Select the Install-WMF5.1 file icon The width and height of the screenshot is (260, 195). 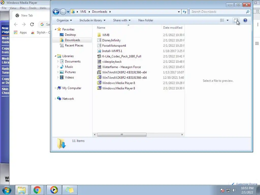pyautogui.click(x=99, y=51)
